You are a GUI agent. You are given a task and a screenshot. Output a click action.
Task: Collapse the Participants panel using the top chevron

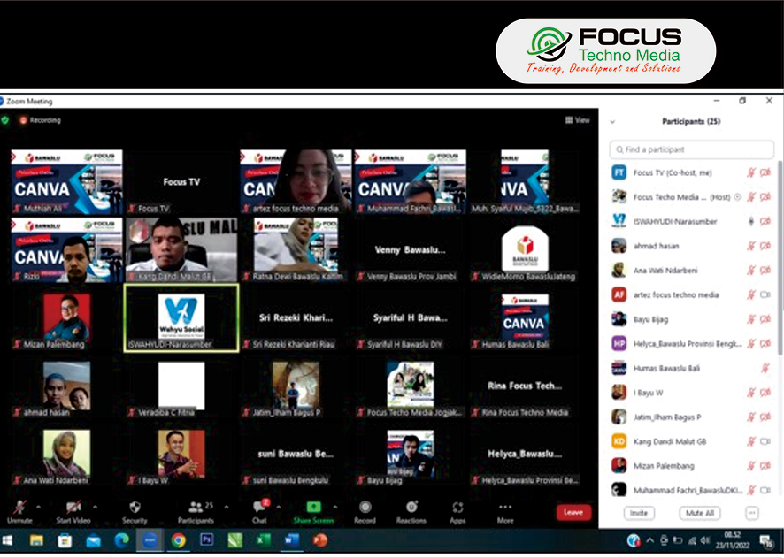pos(612,122)
